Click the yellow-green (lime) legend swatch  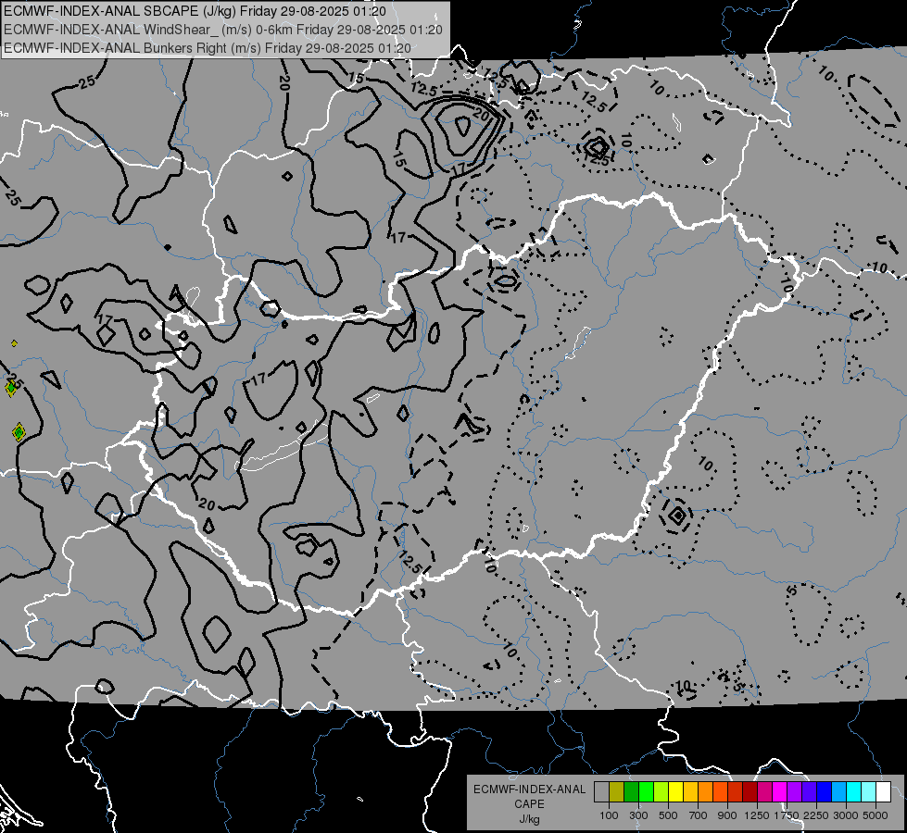click(661, 791)
